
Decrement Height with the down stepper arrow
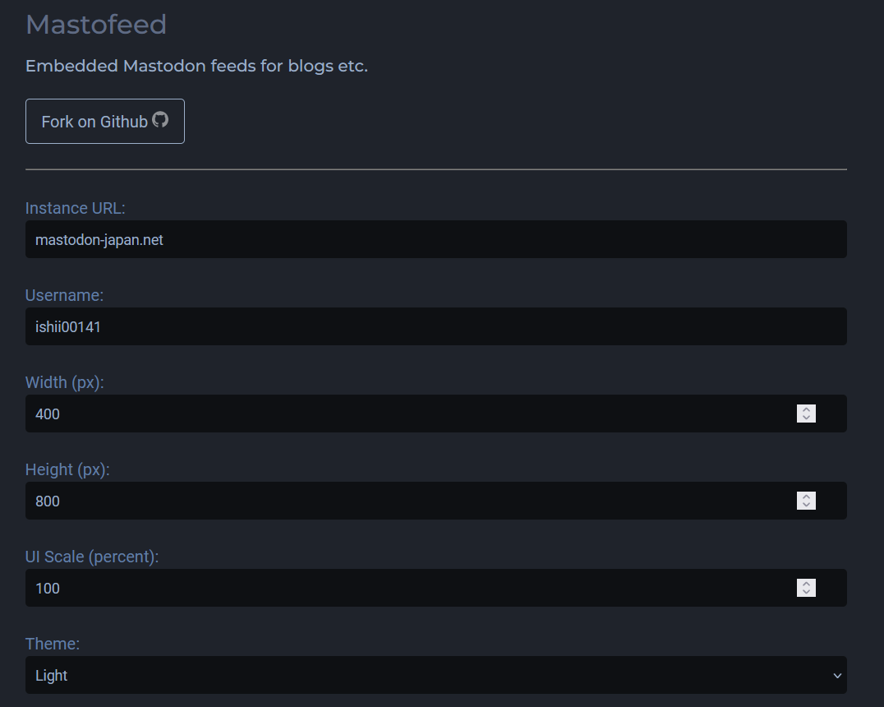coord(806,506)
